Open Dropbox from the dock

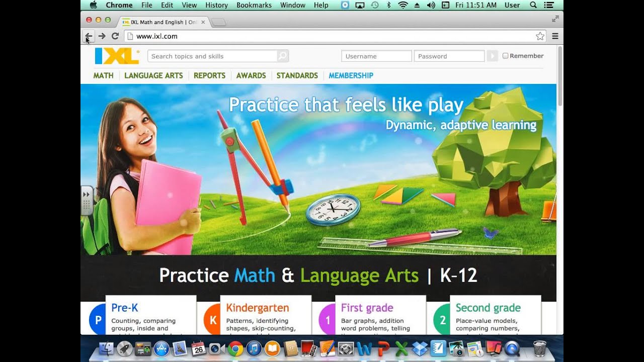[x=420, y=348]
